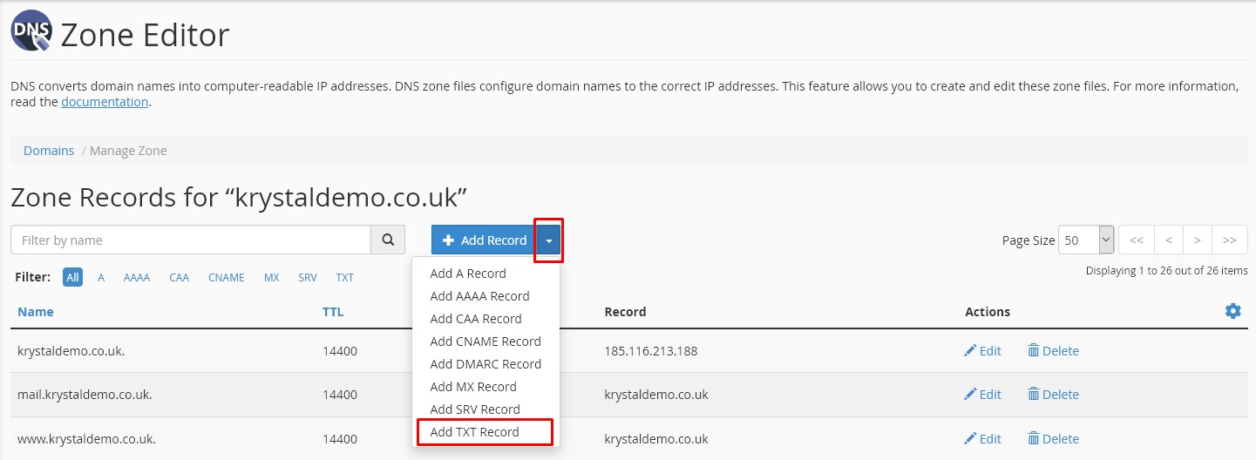
Task: Click the DNS Zone Editor logo icon
Action: pos(31,32)
